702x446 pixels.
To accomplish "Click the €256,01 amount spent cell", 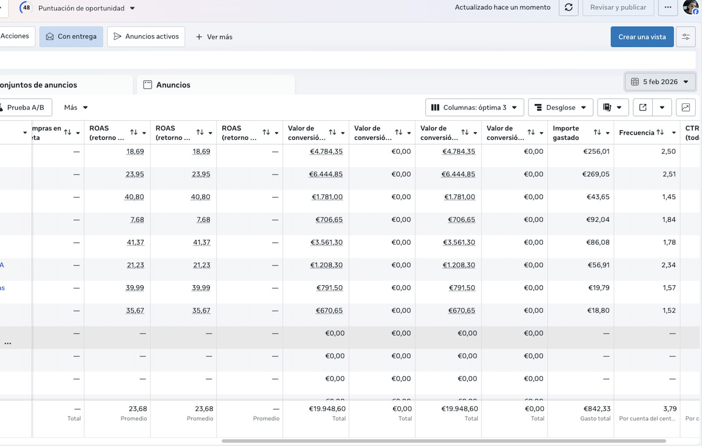I will 596,151.
